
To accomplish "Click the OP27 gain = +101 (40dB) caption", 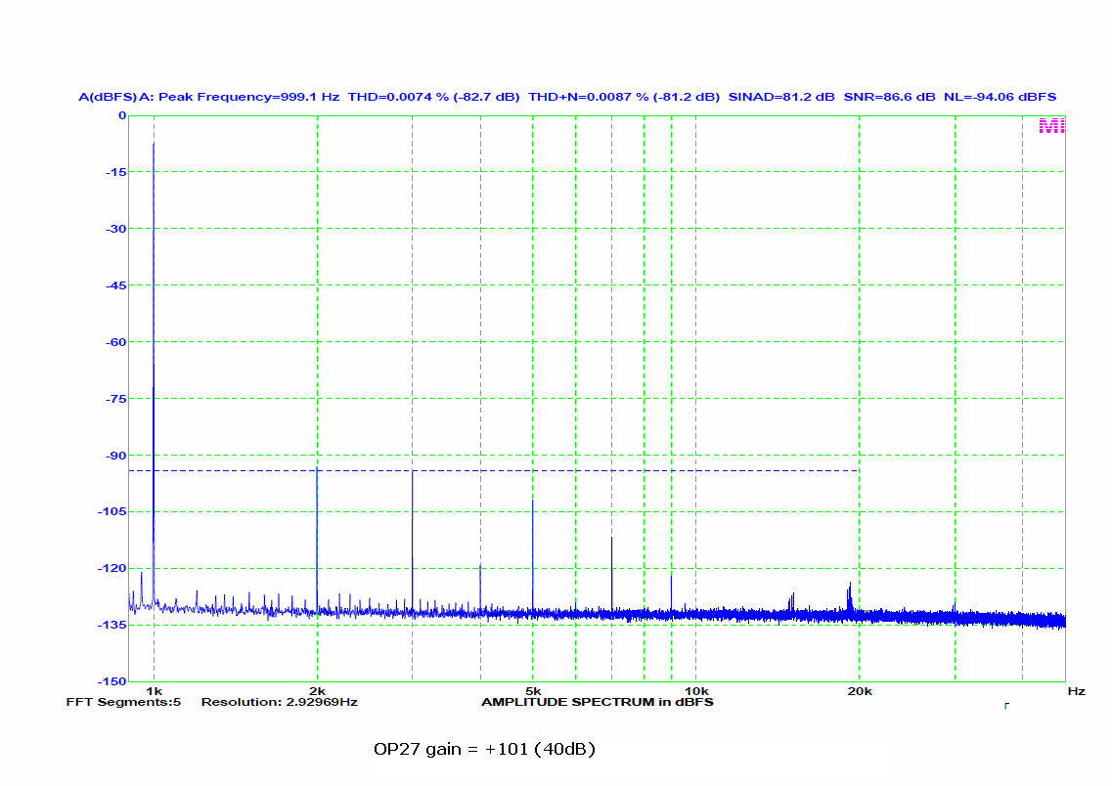I will [484, 749].
